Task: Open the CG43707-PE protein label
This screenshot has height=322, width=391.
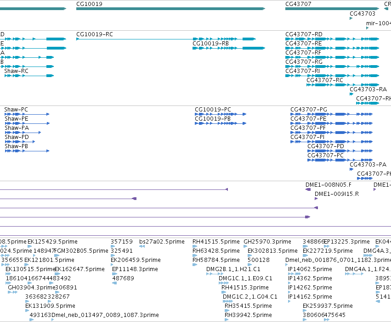Action: click(x=308, y=119)
